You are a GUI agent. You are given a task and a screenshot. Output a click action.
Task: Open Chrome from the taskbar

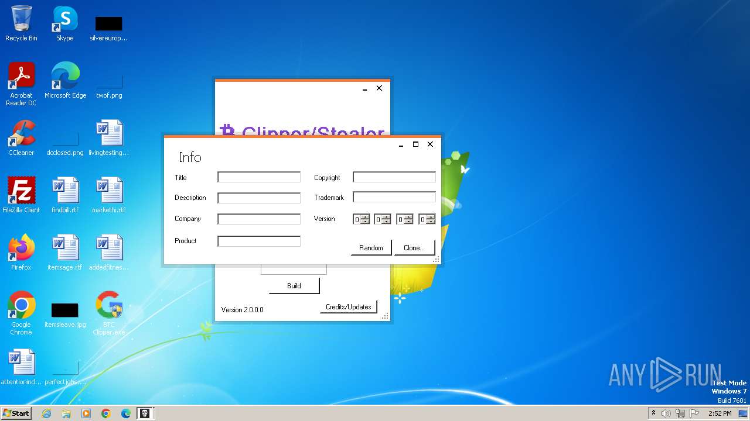106,413
